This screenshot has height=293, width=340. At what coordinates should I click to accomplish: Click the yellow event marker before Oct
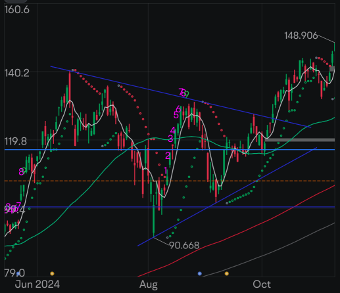click(x=227, y=273)
